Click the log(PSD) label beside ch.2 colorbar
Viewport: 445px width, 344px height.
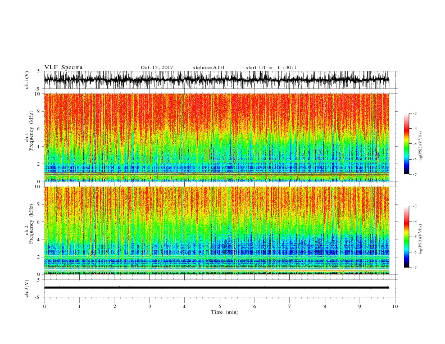420,239
